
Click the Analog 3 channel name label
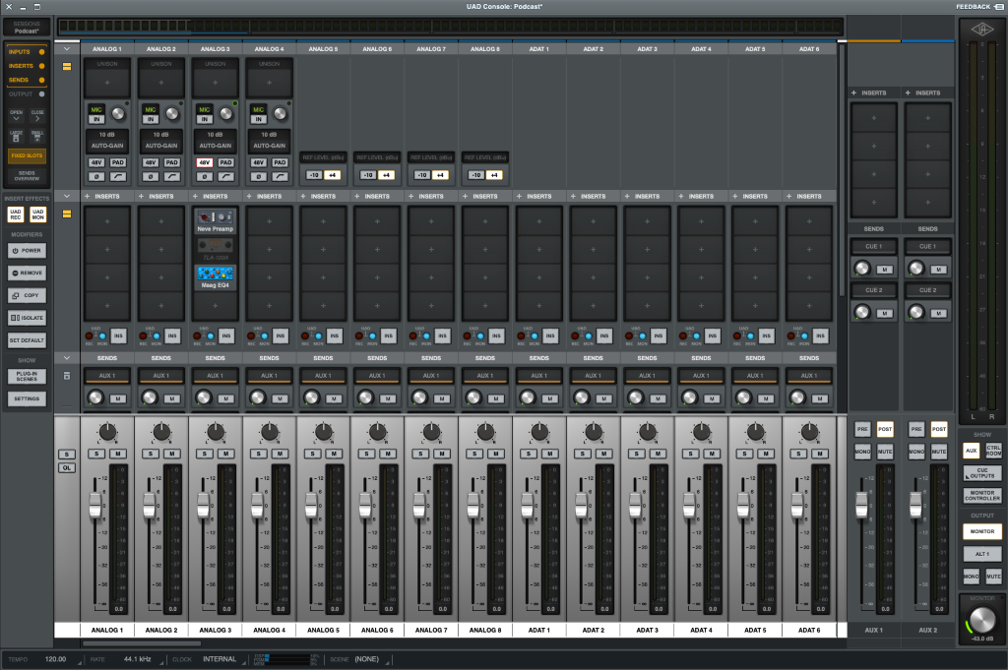click(216, 631)
